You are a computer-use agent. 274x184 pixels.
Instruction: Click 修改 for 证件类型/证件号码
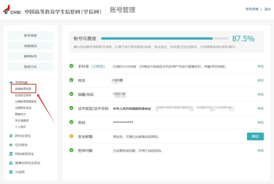[261, 108]
